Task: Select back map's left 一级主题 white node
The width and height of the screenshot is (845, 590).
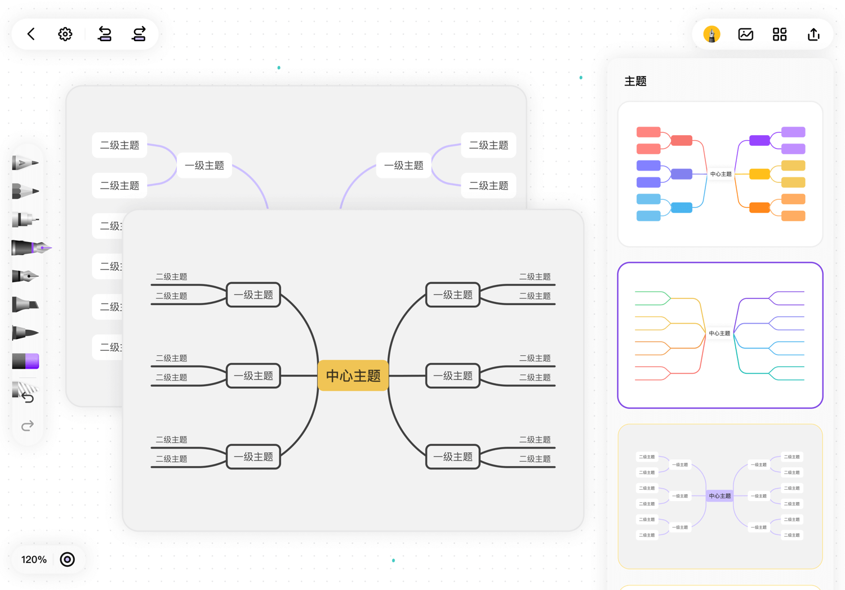Action: tap(204, 166)
